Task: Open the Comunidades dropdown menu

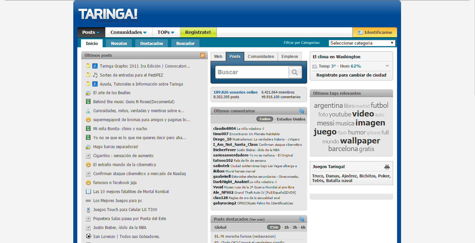Action: (x=129, y=32)
